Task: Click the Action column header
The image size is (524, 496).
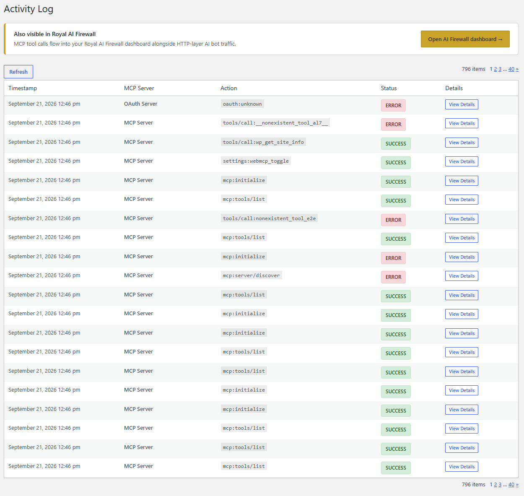Action: point(229,88)
